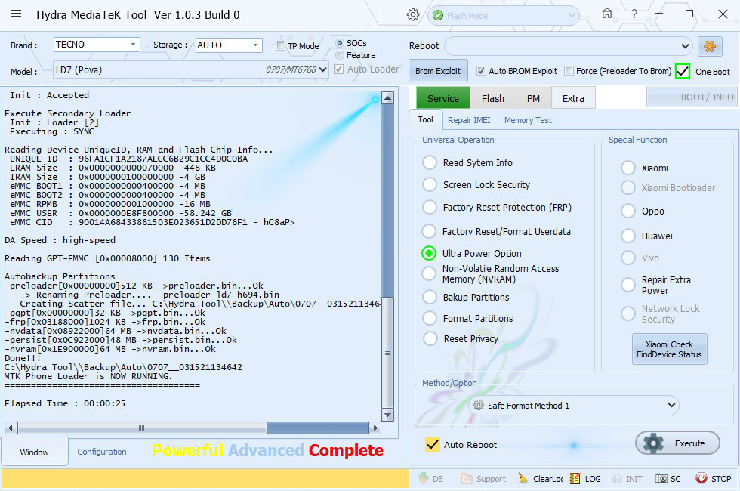Screen dimensions: 740x491
Task: Click the INIT status bar item
Action: [x=627, y=479]
